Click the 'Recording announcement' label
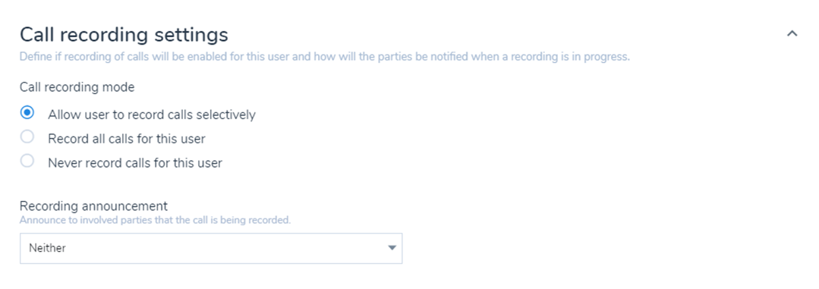 pyautogui.click(x=93, y=206)
